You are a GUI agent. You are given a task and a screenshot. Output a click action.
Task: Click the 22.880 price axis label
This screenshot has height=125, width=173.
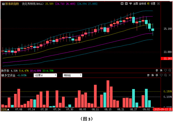(168, 52)
